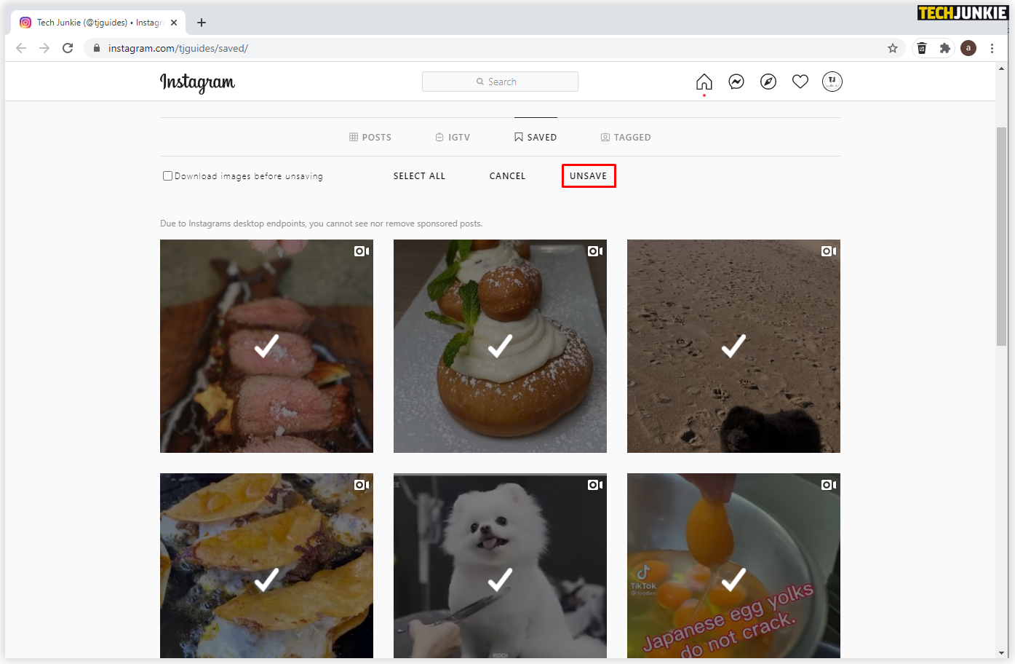Click the video indicator icon on steak post

pyautogui.click(x=361, y=250)
